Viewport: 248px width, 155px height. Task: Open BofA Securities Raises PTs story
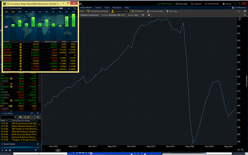point(25,134)
